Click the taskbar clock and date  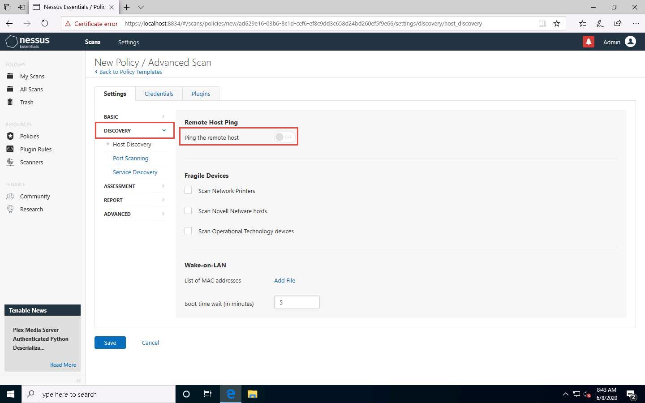point(606,394)
